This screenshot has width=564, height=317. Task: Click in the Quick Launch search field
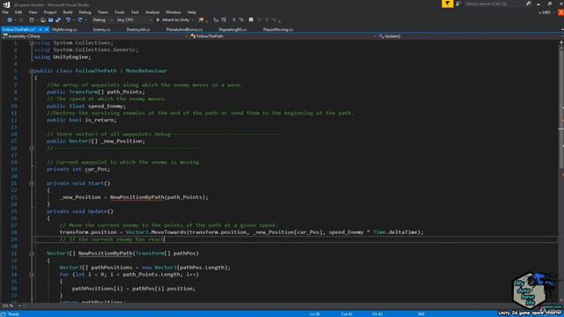tap(494, 4)
